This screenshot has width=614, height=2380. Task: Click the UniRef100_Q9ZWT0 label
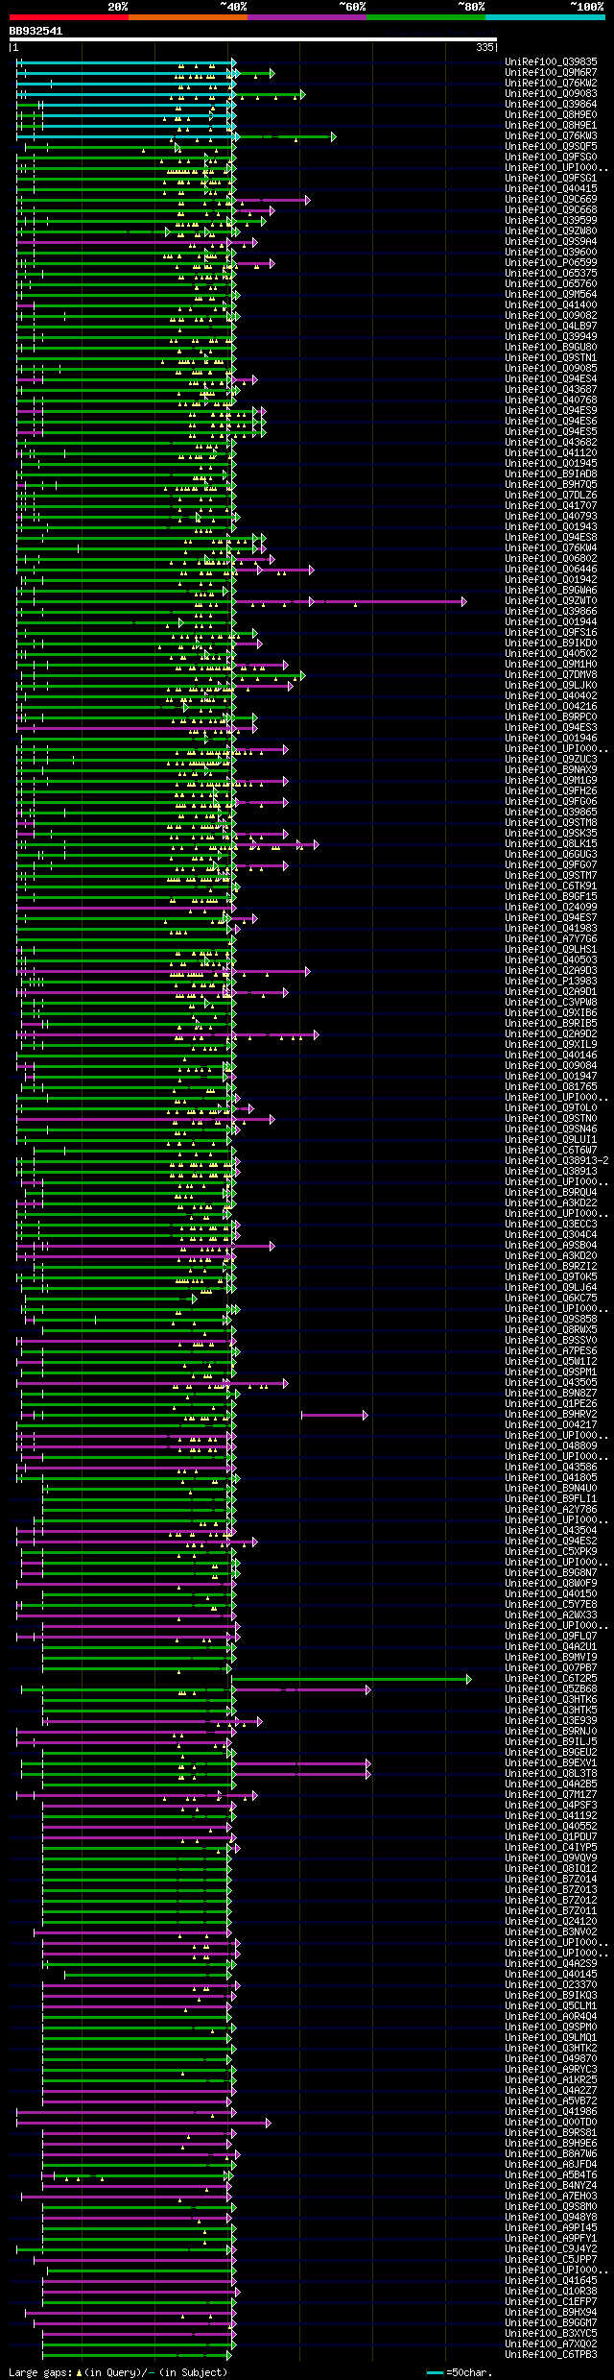point(551,601)
